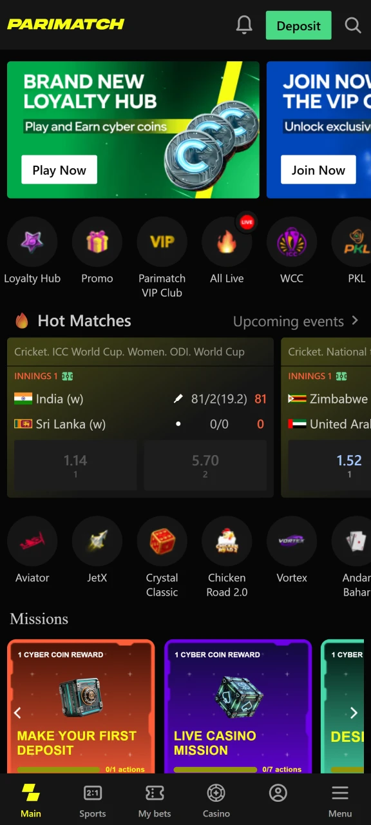The image size is (371, 825).
Task: Open the Loyalty Hub star icon
Action: click(32, 242)
